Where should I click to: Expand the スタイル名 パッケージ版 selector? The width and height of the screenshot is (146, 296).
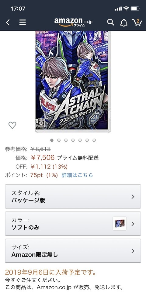[73, 197]
